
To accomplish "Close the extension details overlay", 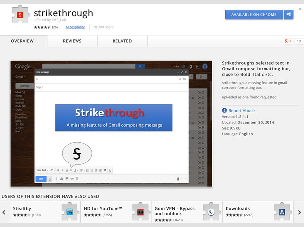I will pyautogui.click(x=300, y=9).
